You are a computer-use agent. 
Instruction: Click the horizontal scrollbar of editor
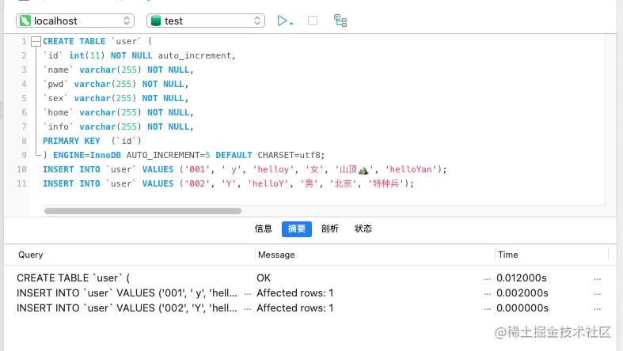pos(142,211)
